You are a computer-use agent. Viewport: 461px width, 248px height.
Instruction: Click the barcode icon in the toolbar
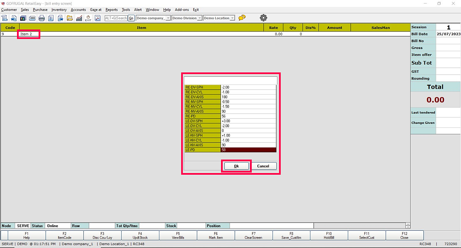pyautogui.click(x=32, y=18)
